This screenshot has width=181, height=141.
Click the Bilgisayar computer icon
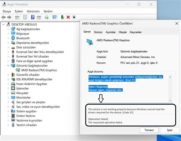pos(13,34)
